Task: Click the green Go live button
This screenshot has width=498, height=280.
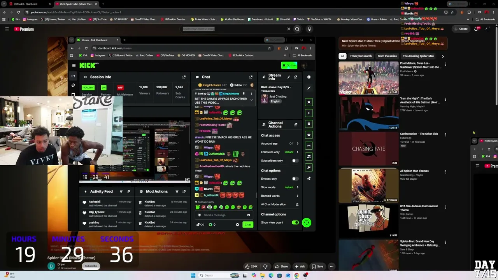Action: pos(289,65)
